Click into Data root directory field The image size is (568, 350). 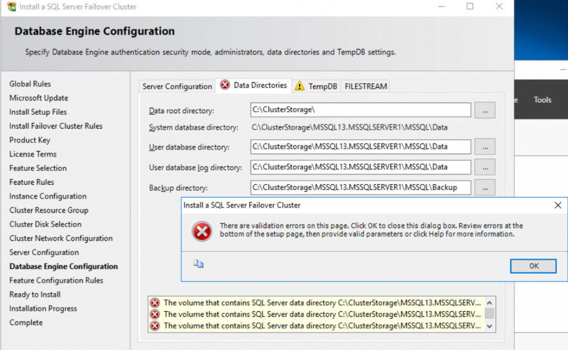pyautogui.click(x=361, y=110)
